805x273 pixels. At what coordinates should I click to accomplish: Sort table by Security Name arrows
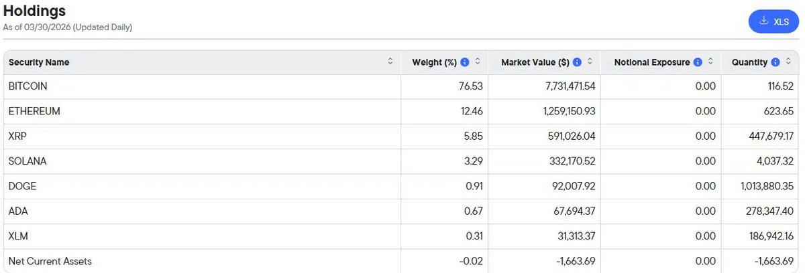tap(390, 62)
